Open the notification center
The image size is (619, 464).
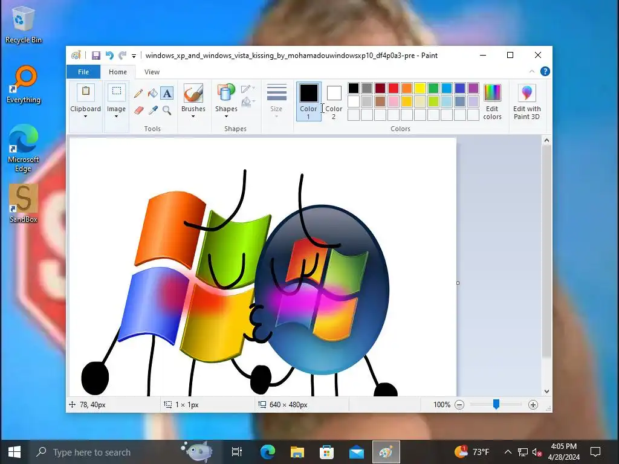pos(595,452)
